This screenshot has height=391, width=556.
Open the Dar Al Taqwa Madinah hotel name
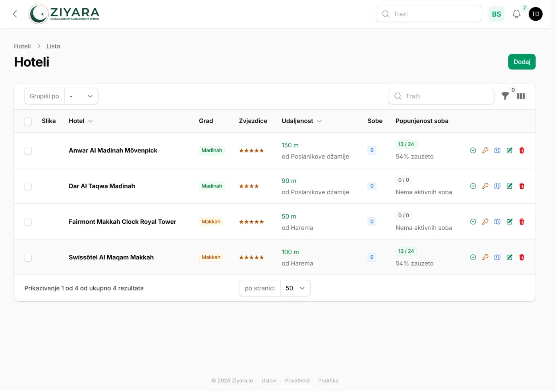point(102,186)
